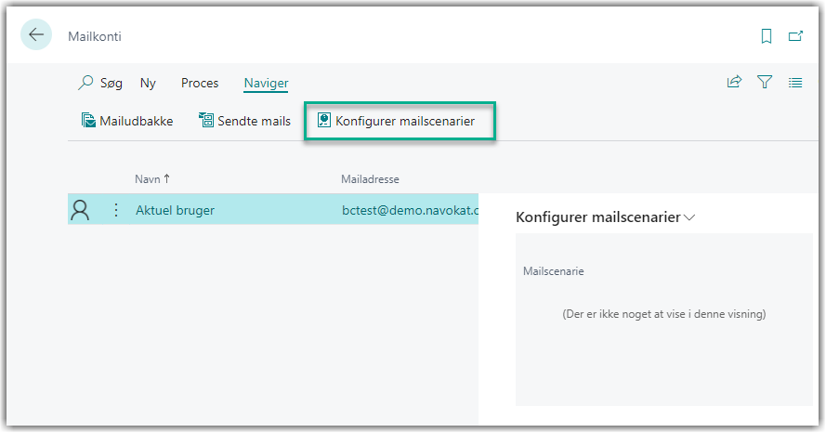Switch layout with the list view icon
This screenshot has width=826, height=433.
(795, 83)
